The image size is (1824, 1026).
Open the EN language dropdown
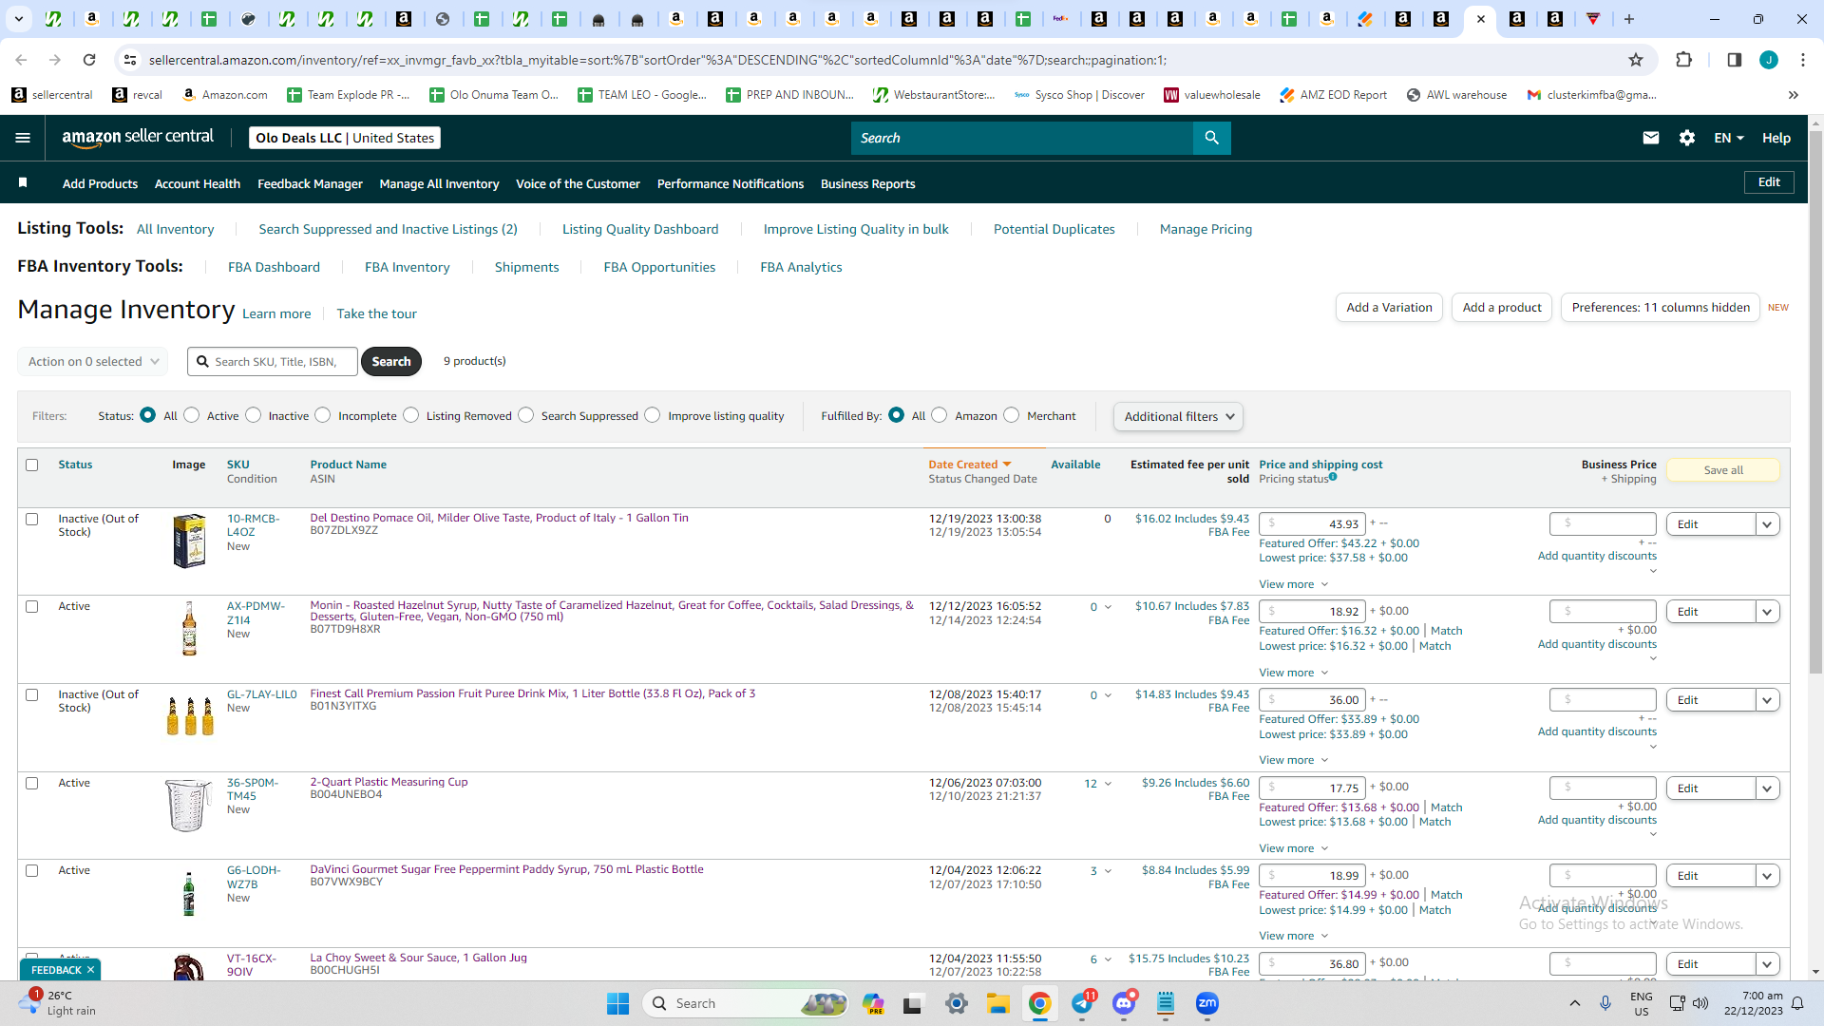pos(1729,138)
